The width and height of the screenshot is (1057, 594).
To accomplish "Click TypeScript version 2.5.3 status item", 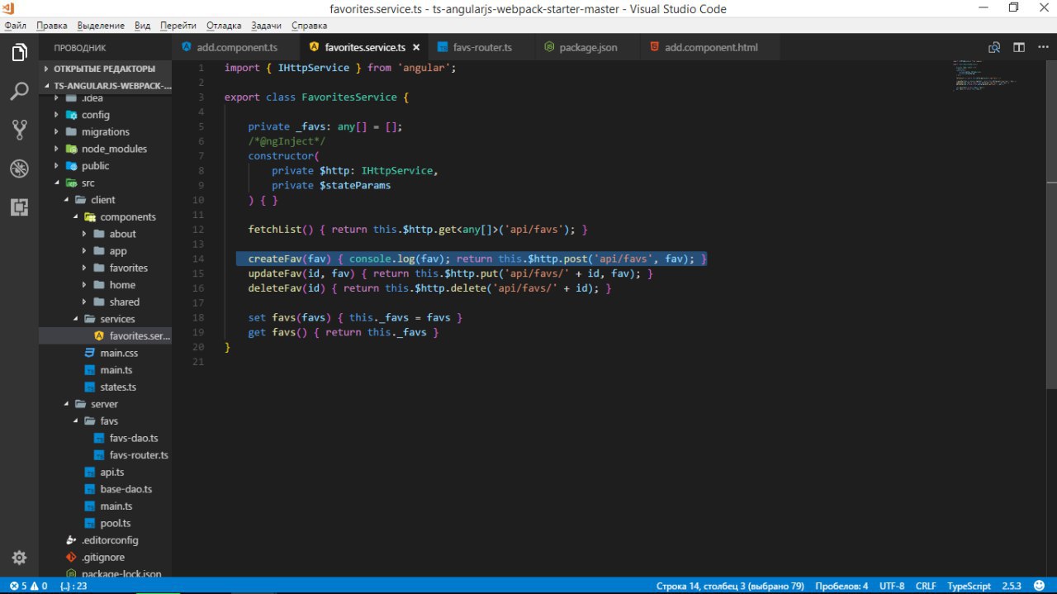I will 1011,586.
